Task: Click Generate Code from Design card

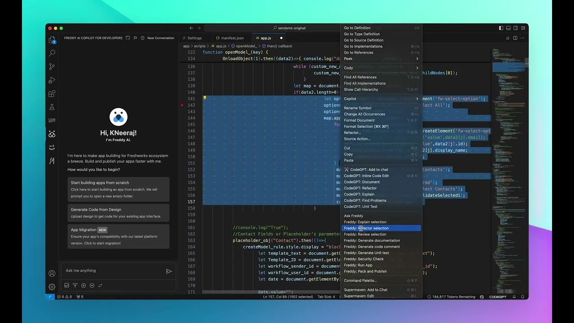Action: (x=118, y=213)
